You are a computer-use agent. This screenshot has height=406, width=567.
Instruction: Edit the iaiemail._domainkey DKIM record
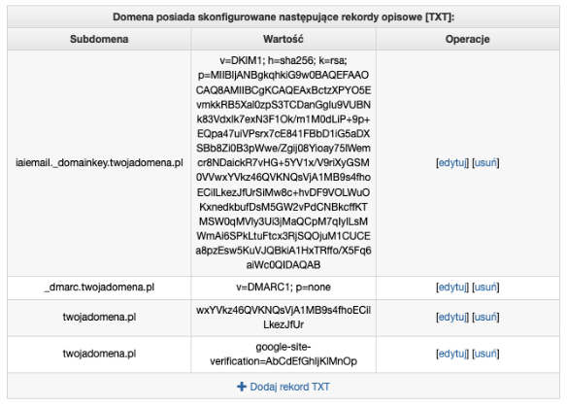452,163
